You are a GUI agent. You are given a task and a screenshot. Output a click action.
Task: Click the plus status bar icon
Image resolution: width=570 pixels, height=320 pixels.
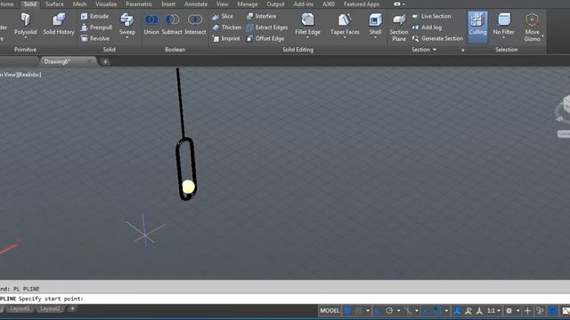pos(527,310)
